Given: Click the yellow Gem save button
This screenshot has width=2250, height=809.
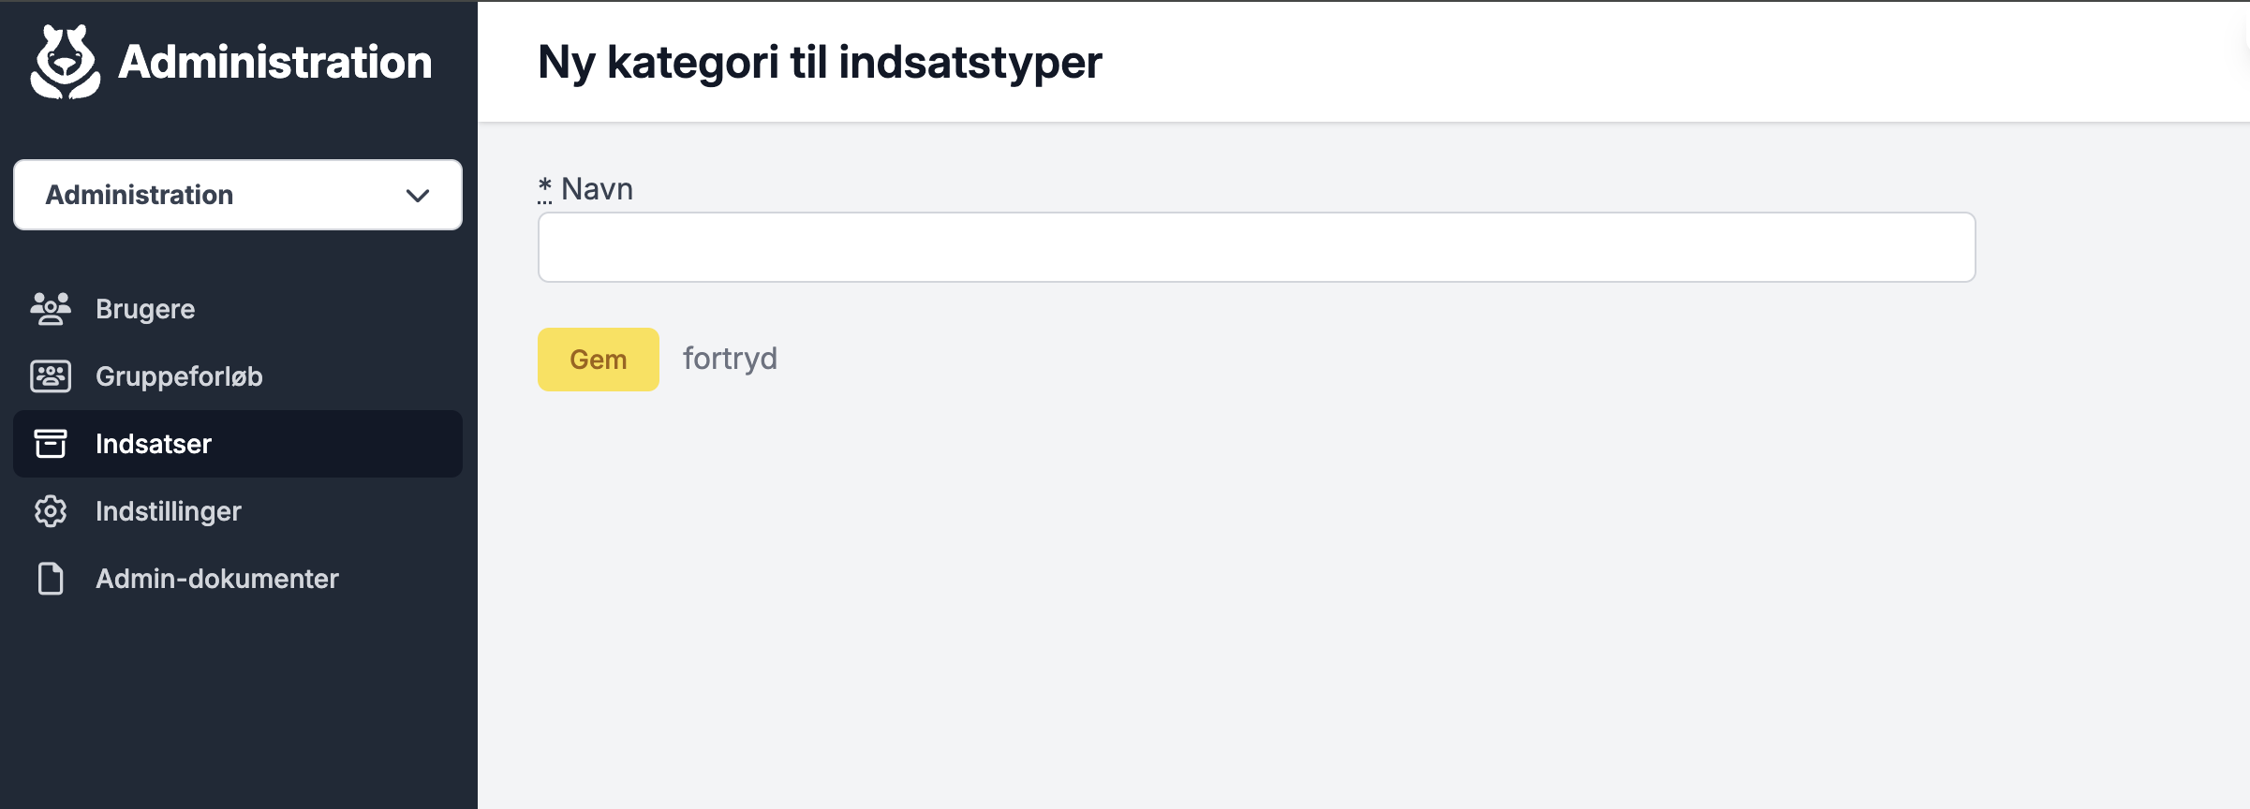Looking at the screenshot, I should pos(599,360).
